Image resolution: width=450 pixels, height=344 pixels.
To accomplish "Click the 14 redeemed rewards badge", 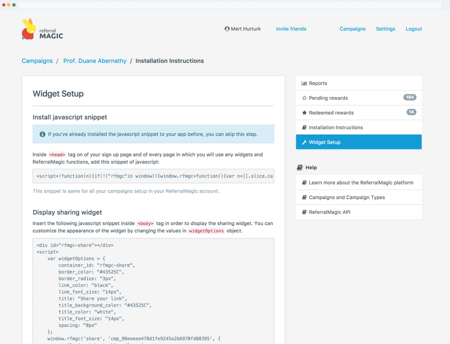I will [x=411, y=112].
